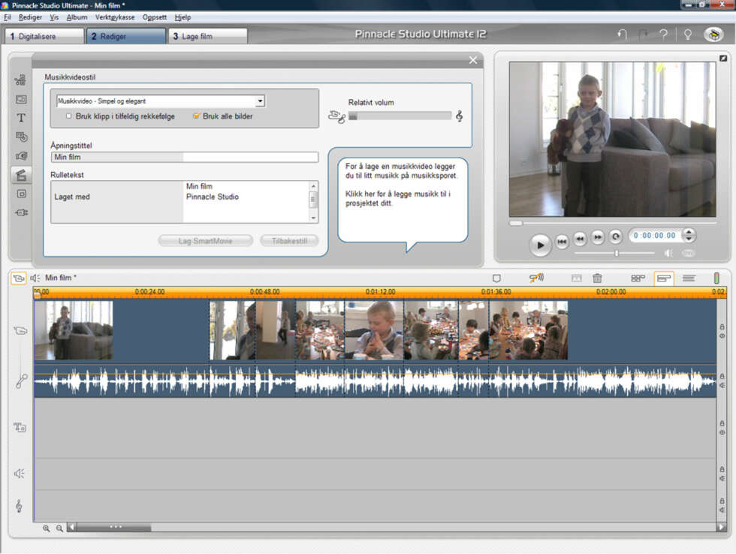Select the close-up boy clip thumbnail

374,330
